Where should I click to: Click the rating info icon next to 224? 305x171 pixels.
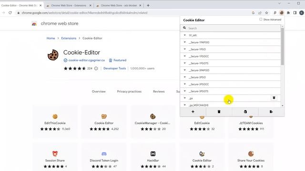[x=96, y=68]
